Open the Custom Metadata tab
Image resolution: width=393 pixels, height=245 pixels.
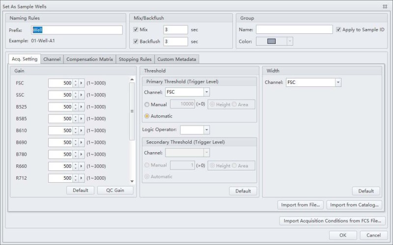177,59
